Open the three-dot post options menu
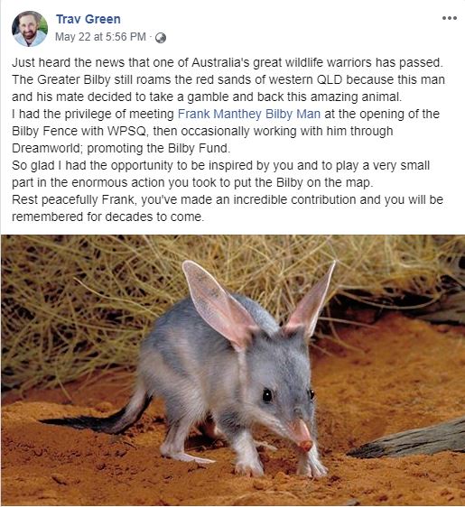Image resolution: width=465 pixels, height=507 pixels. (x=450, y=18)
